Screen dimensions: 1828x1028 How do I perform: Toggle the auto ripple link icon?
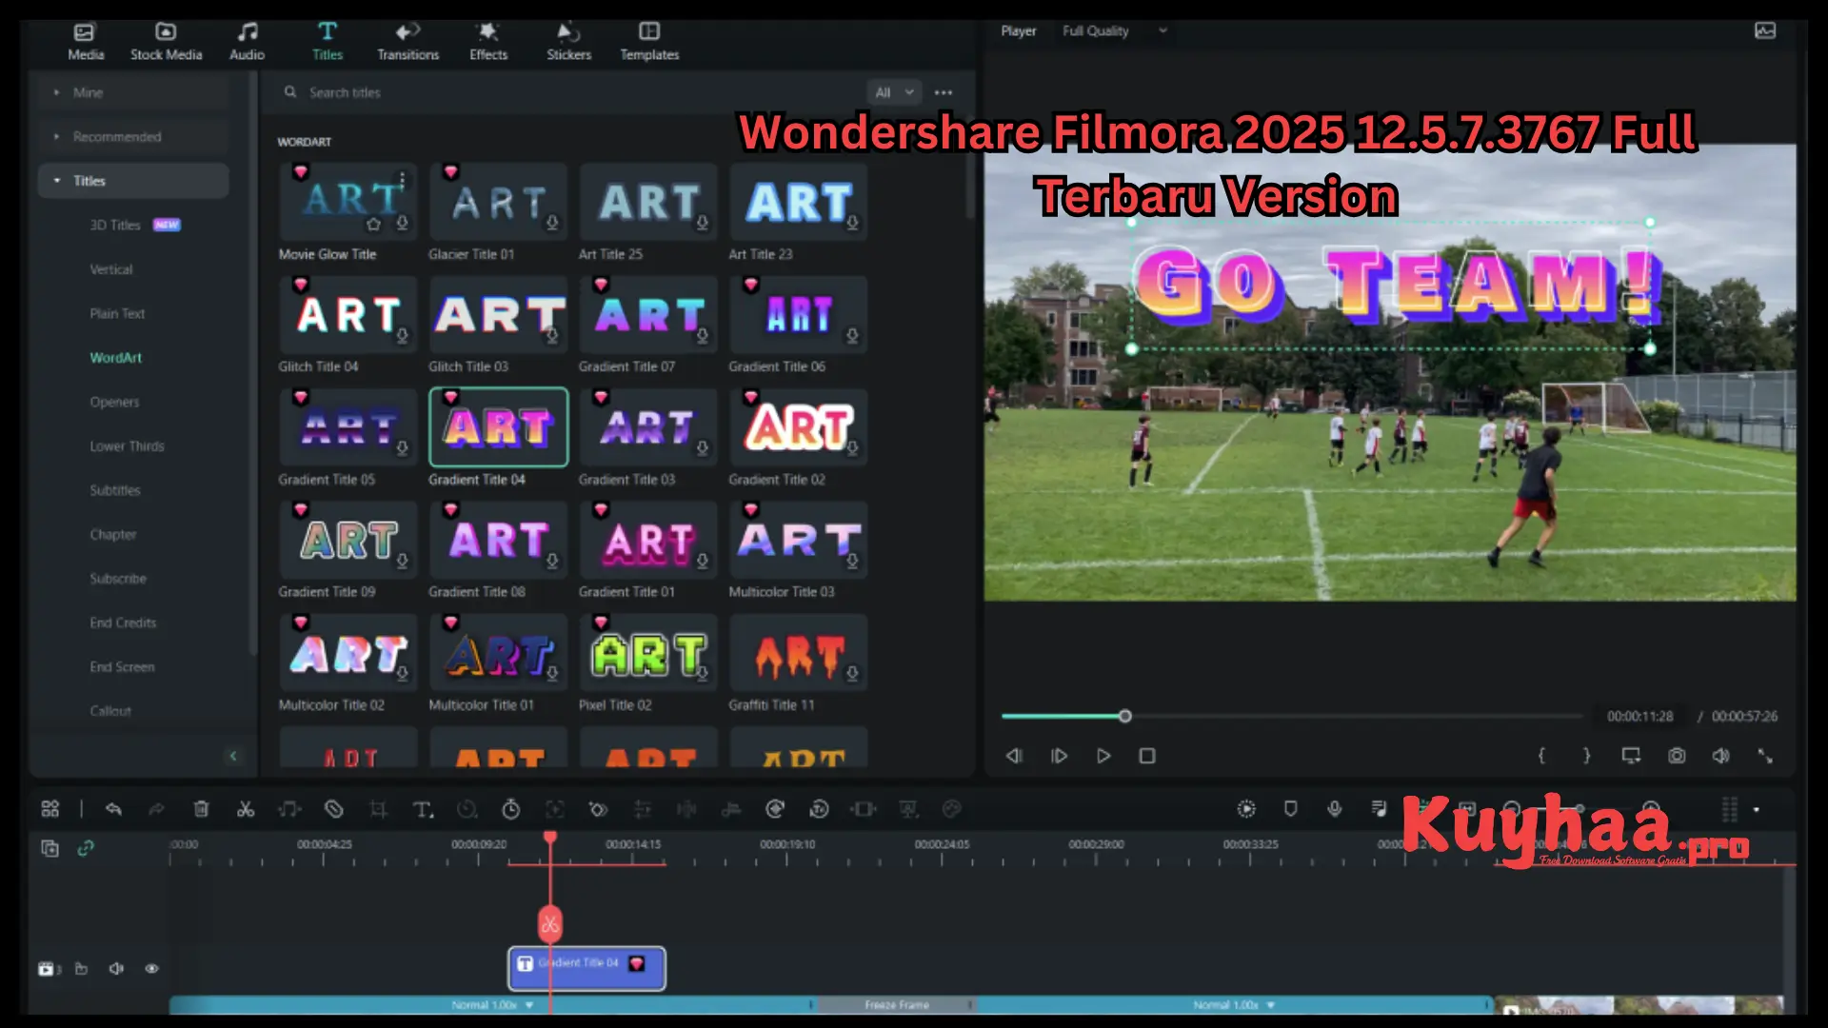coord(86,848)
